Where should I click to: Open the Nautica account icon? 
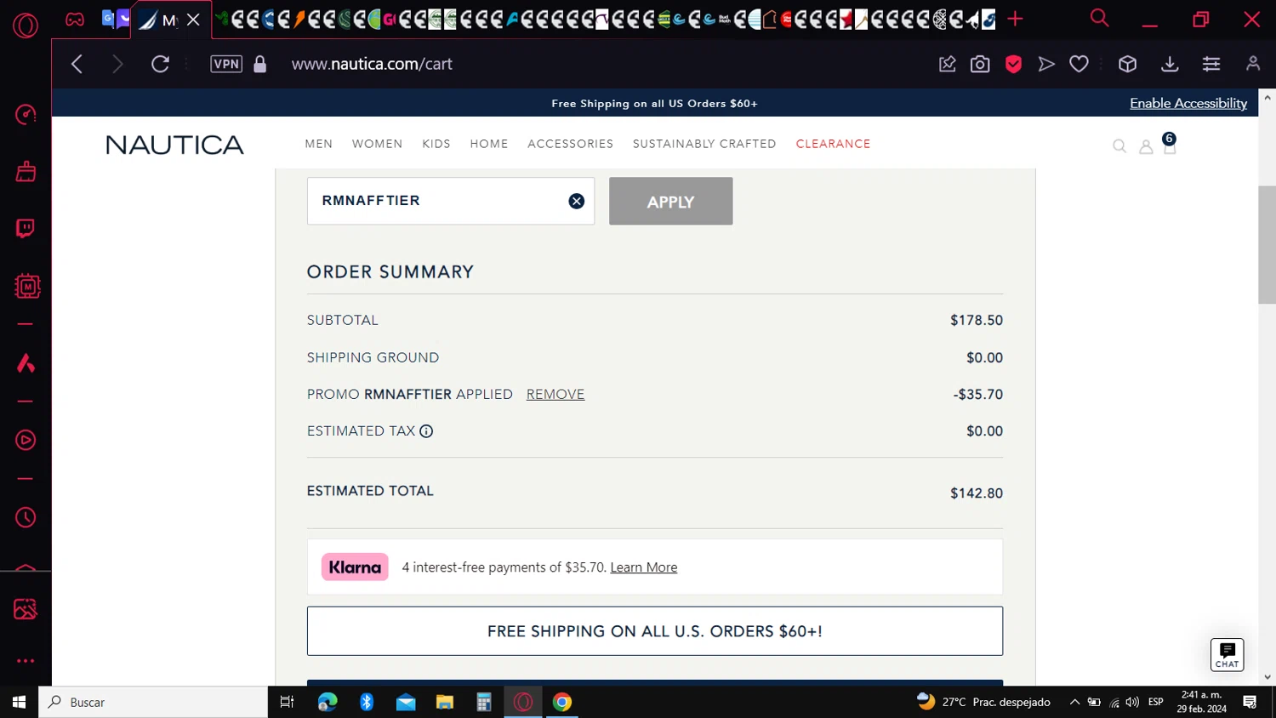(1146, 146)
